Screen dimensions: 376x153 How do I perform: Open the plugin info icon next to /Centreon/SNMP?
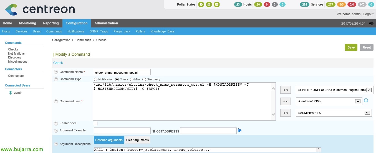366,100
